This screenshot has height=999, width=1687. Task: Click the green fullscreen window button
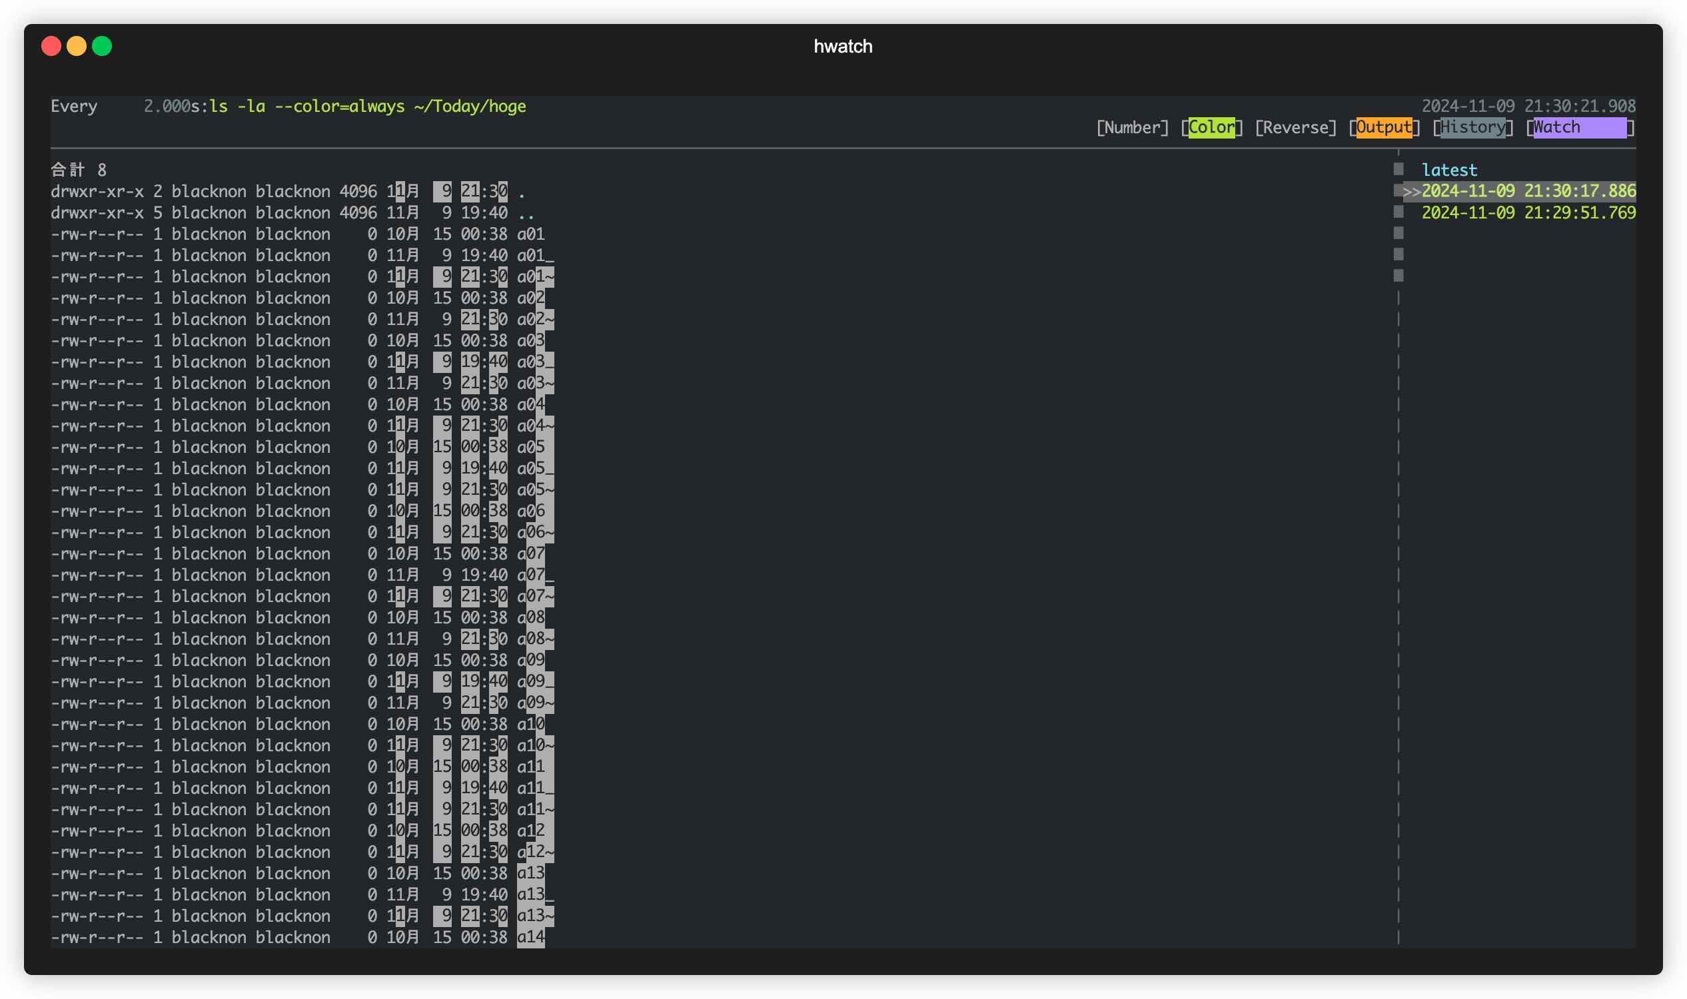click(102, 46)
